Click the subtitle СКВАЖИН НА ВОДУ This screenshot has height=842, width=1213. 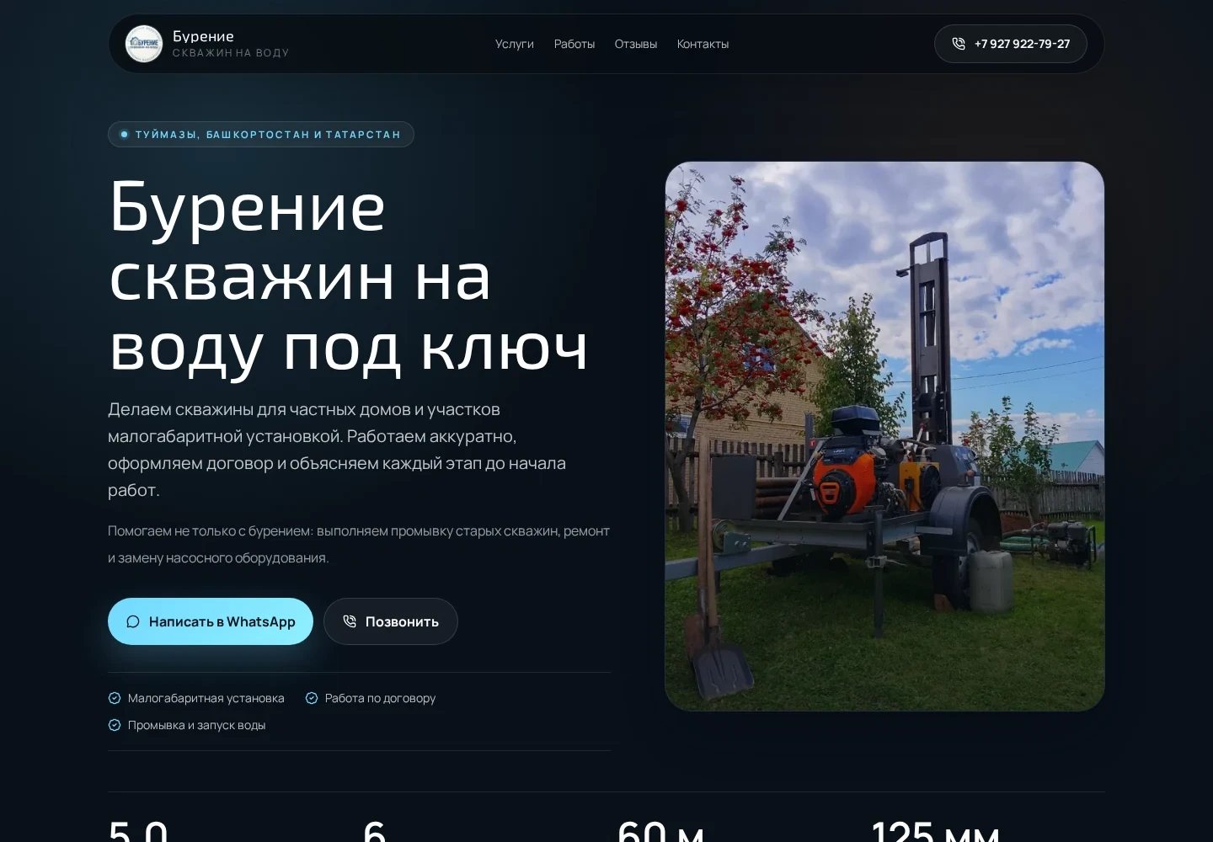coord(231,53)
